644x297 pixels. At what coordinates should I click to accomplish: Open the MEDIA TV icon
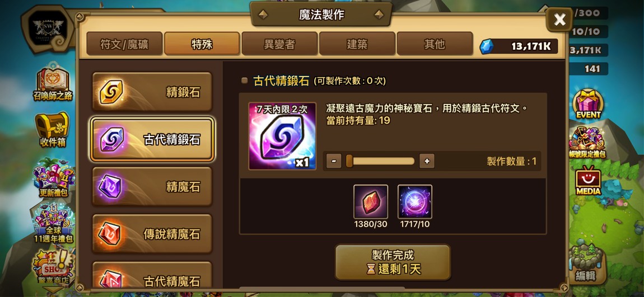pyautogui.click(x=588, y=181)
